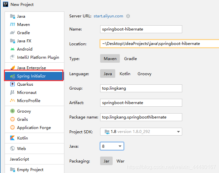Select Micronaut entry
This screenshot has height=173, width=219.
coord(34,93)
